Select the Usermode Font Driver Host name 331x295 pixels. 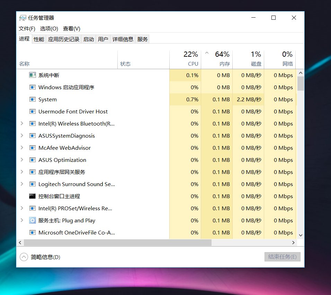click(x=73, y=111)
